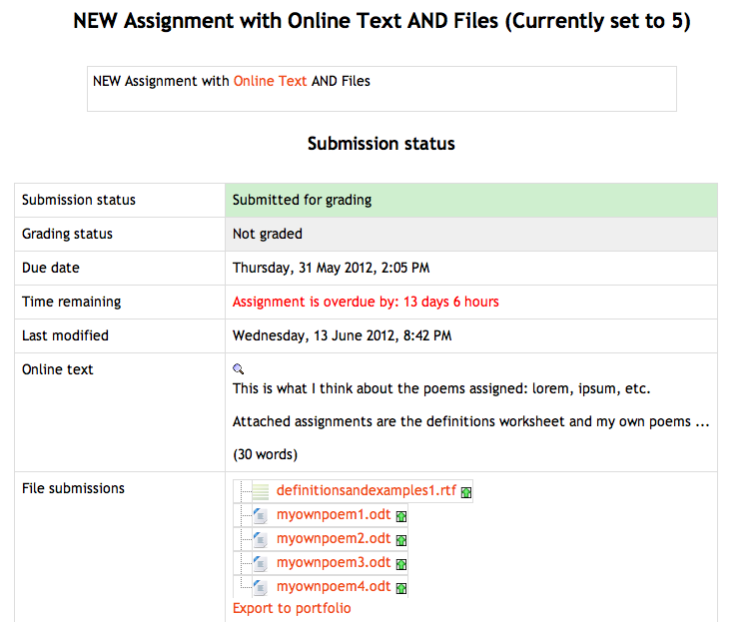
Task: Click the Export to portfolio link
Action: (292, 608)
